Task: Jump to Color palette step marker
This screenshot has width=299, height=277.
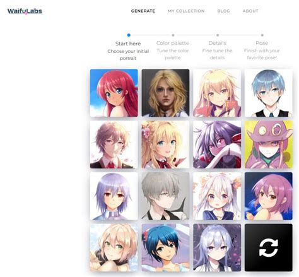Action: click(173, 35)
